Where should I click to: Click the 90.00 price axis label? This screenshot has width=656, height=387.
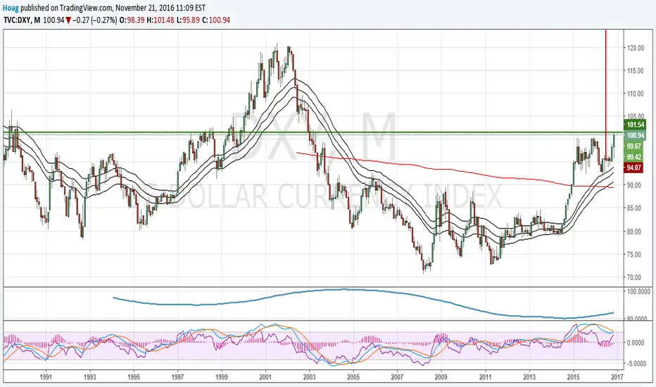point(634,185)
